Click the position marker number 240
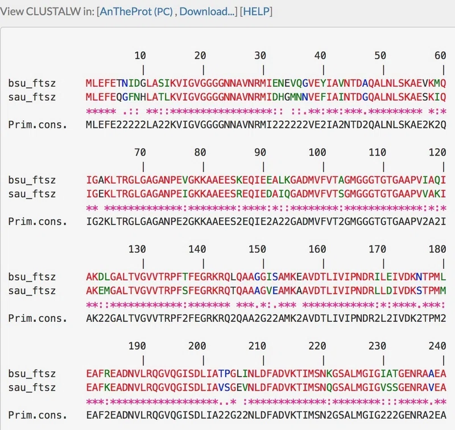Viewport: 455px width, 430px height. pos(437,346)
